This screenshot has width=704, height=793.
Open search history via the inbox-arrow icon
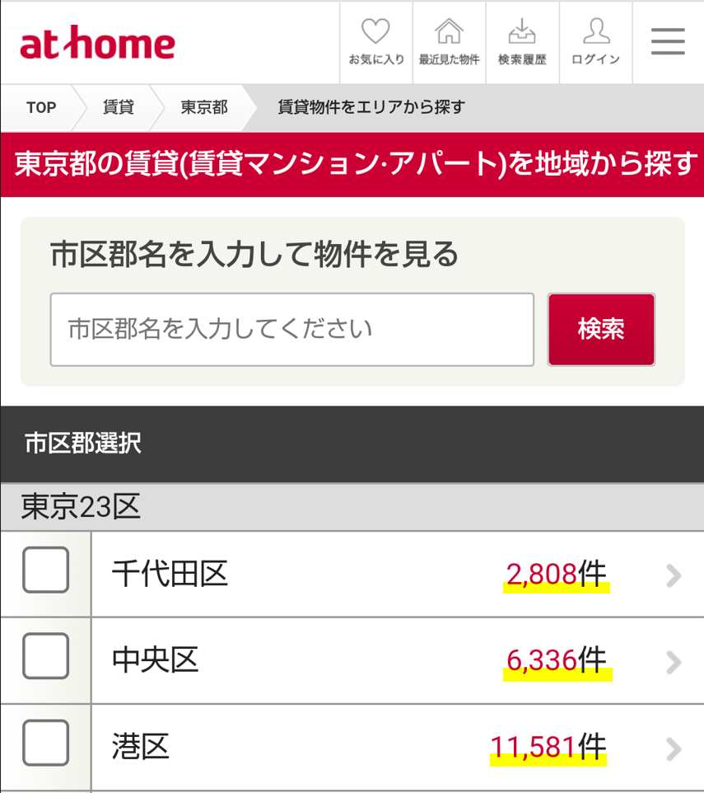(522, 43)
